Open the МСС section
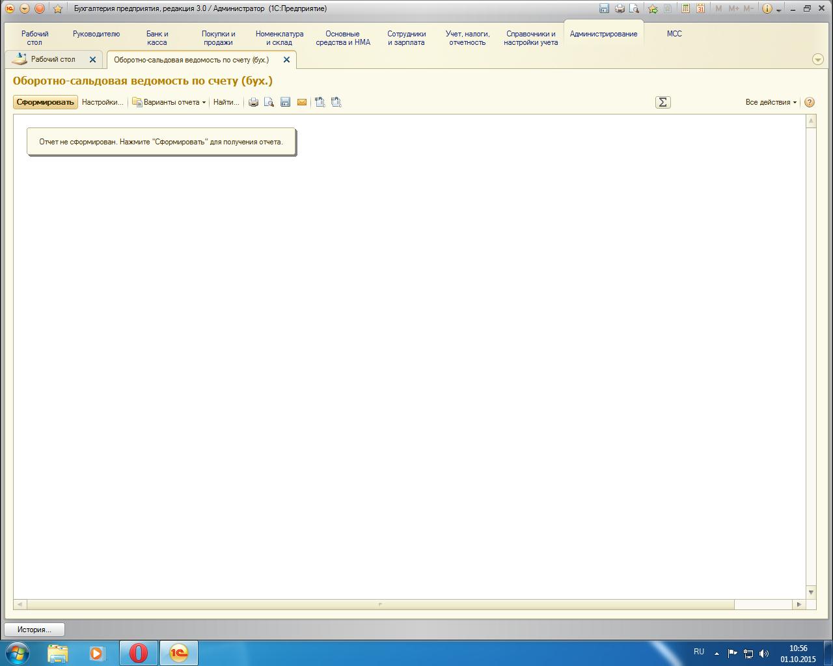The image size is (833, 666). coord(674,34)
